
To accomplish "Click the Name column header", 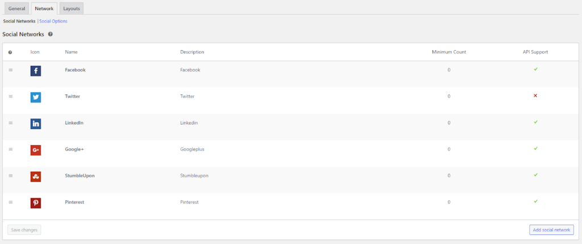I will click(71, 52).
